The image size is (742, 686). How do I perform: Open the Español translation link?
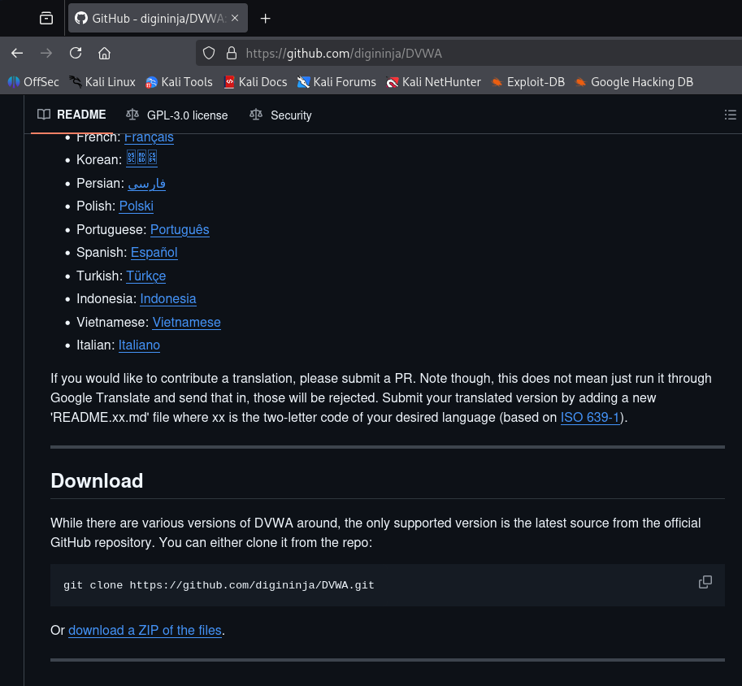(x=154, y=253)
